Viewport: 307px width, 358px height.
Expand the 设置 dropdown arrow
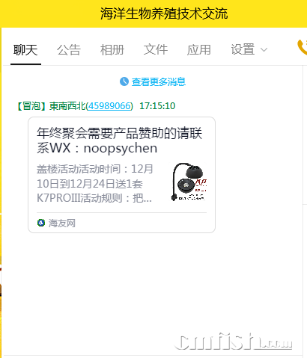(x=264, y=49)
